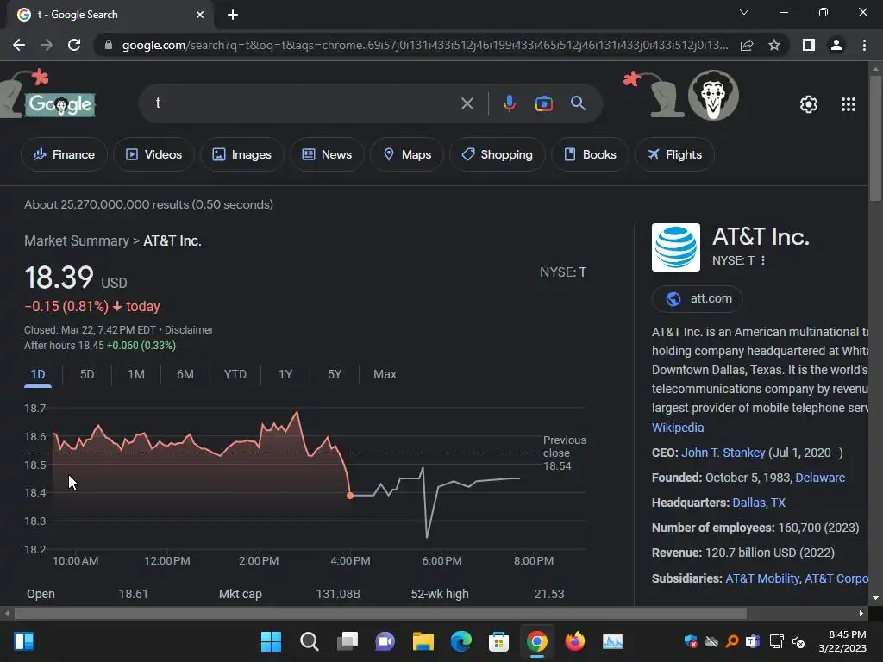Start voice search with microphone
The width and height of the screenshot is (883, 662).
(x=509, y=103)
